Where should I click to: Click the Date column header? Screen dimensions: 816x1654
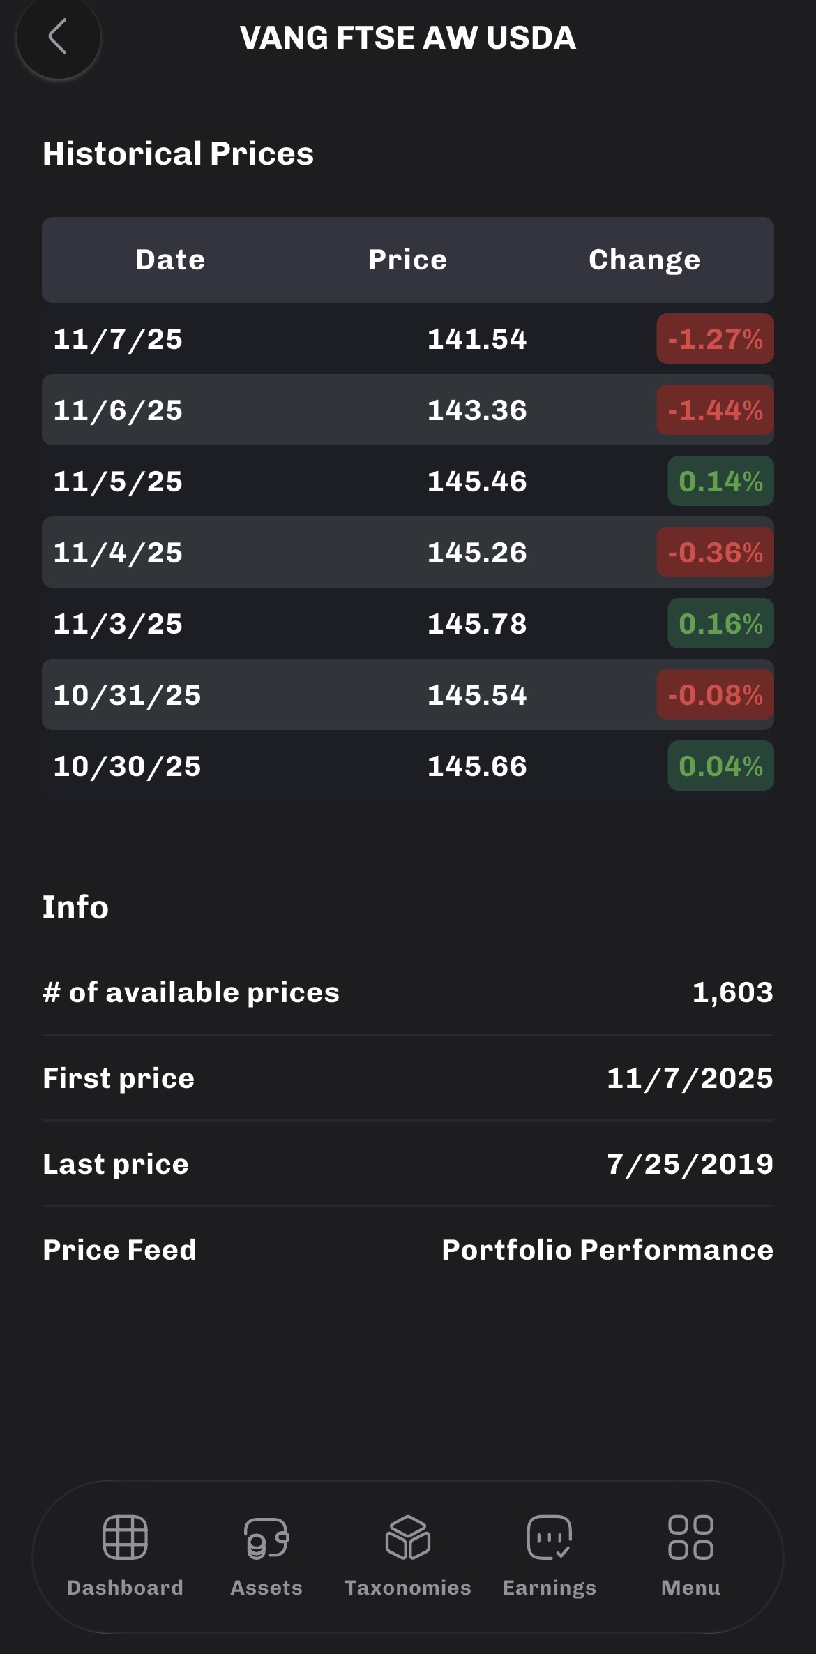click(170, 260)
